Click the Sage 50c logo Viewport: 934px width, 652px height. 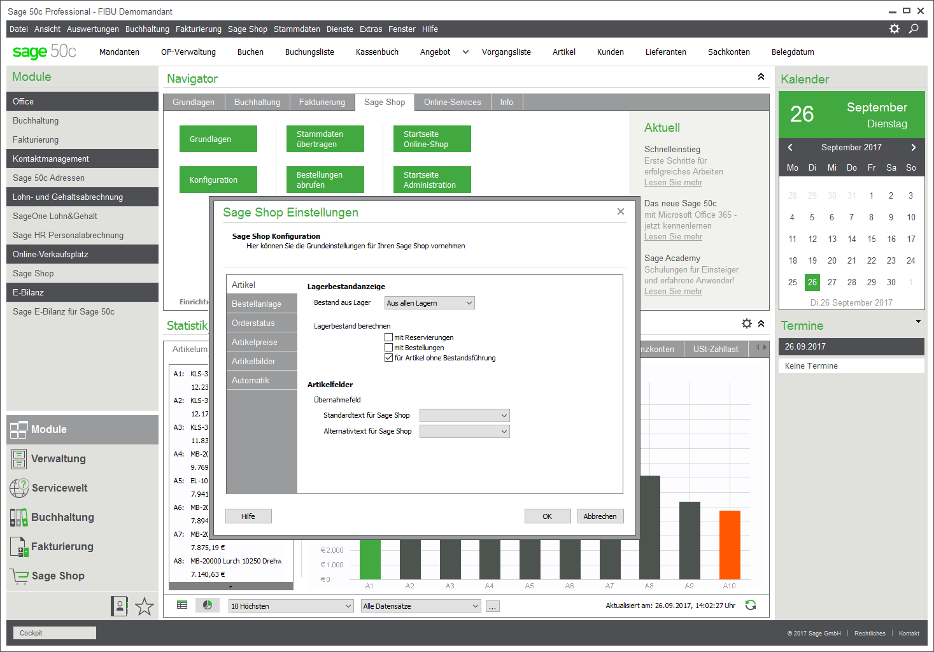[x=45, y=52]
